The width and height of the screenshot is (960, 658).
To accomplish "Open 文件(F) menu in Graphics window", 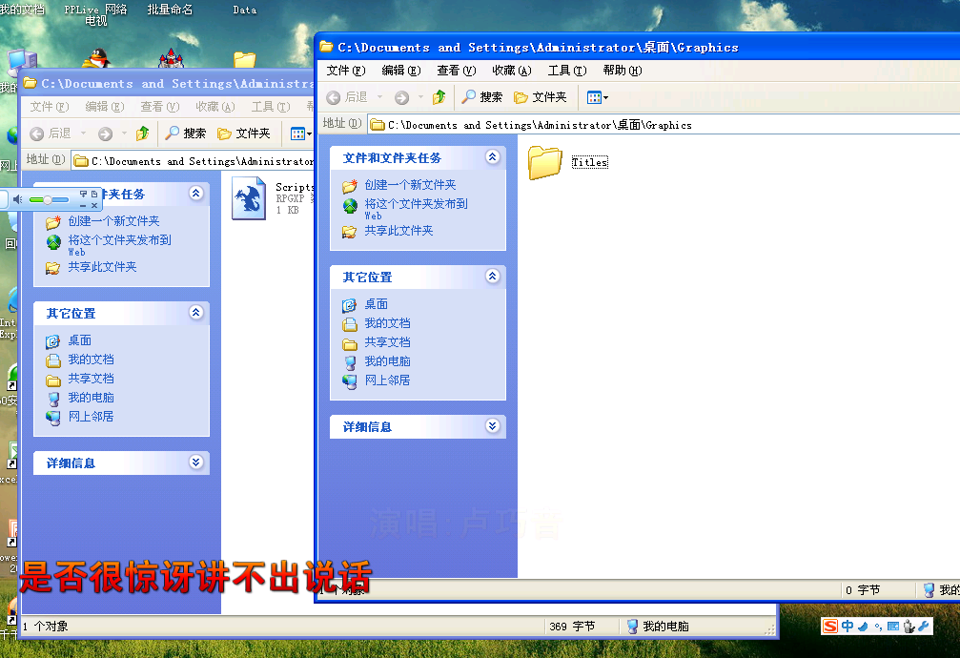I will pos(346,71).
